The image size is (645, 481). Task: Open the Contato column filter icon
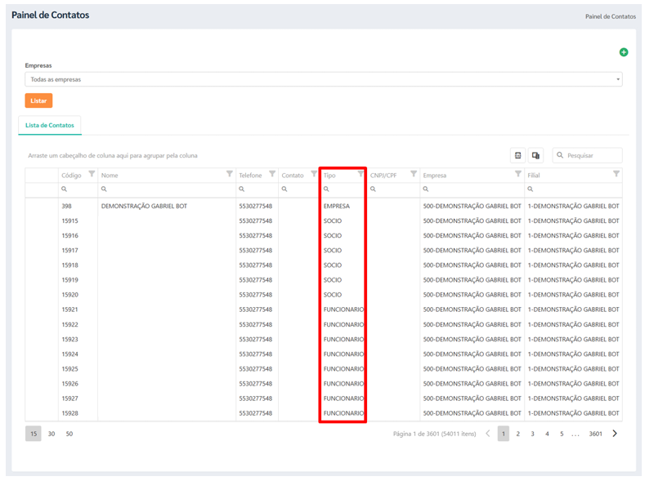click(x=314, y=174)
